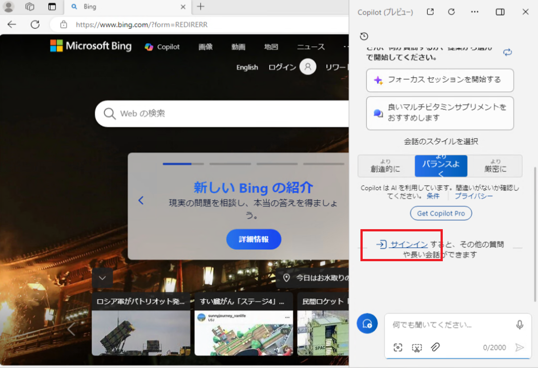Open a new tab with plus button
Viewport: 538px width, 368px height.
(201, 6)
